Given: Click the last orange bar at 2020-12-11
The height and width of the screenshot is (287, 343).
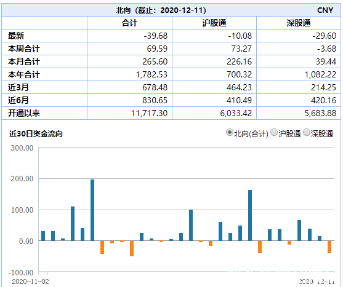Looking at the screenshot, I should 329,247.
